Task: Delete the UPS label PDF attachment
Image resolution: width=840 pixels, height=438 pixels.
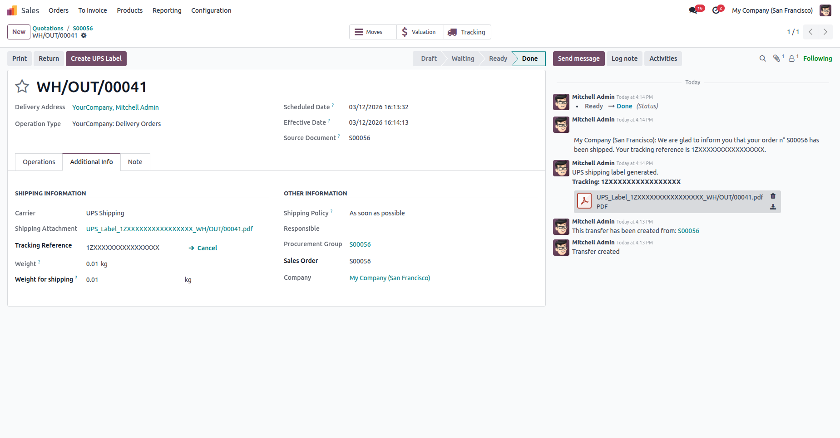Action: 773,196
